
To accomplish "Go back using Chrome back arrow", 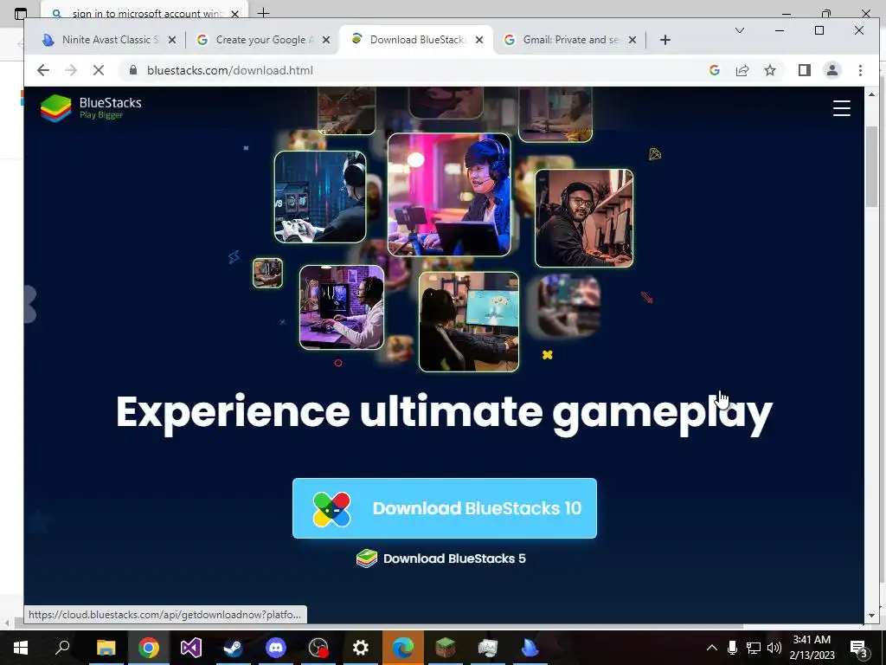I will (43, 70).
